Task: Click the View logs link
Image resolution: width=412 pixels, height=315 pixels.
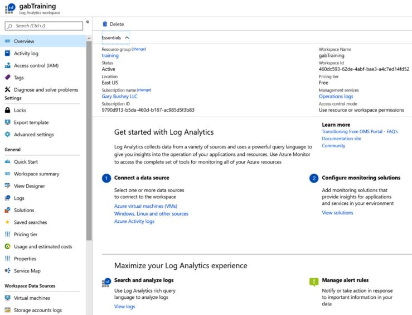Action: (x=124, y=306)
